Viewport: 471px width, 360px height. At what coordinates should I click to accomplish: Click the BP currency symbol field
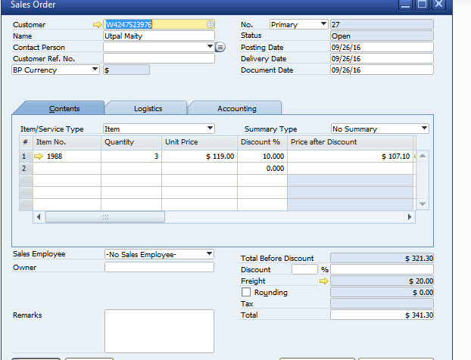(126, 70)
